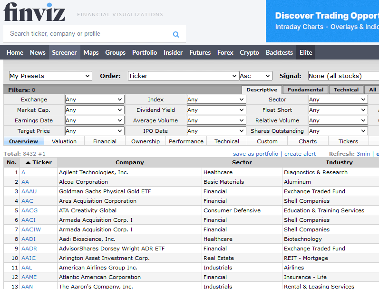
Task: Sort by the Sector column header
Action: (242, 162)
